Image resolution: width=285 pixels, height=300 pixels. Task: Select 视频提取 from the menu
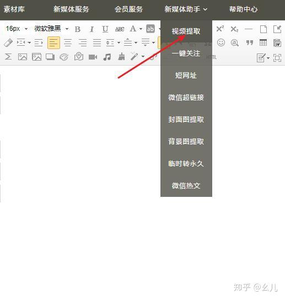tap(186, 31)
